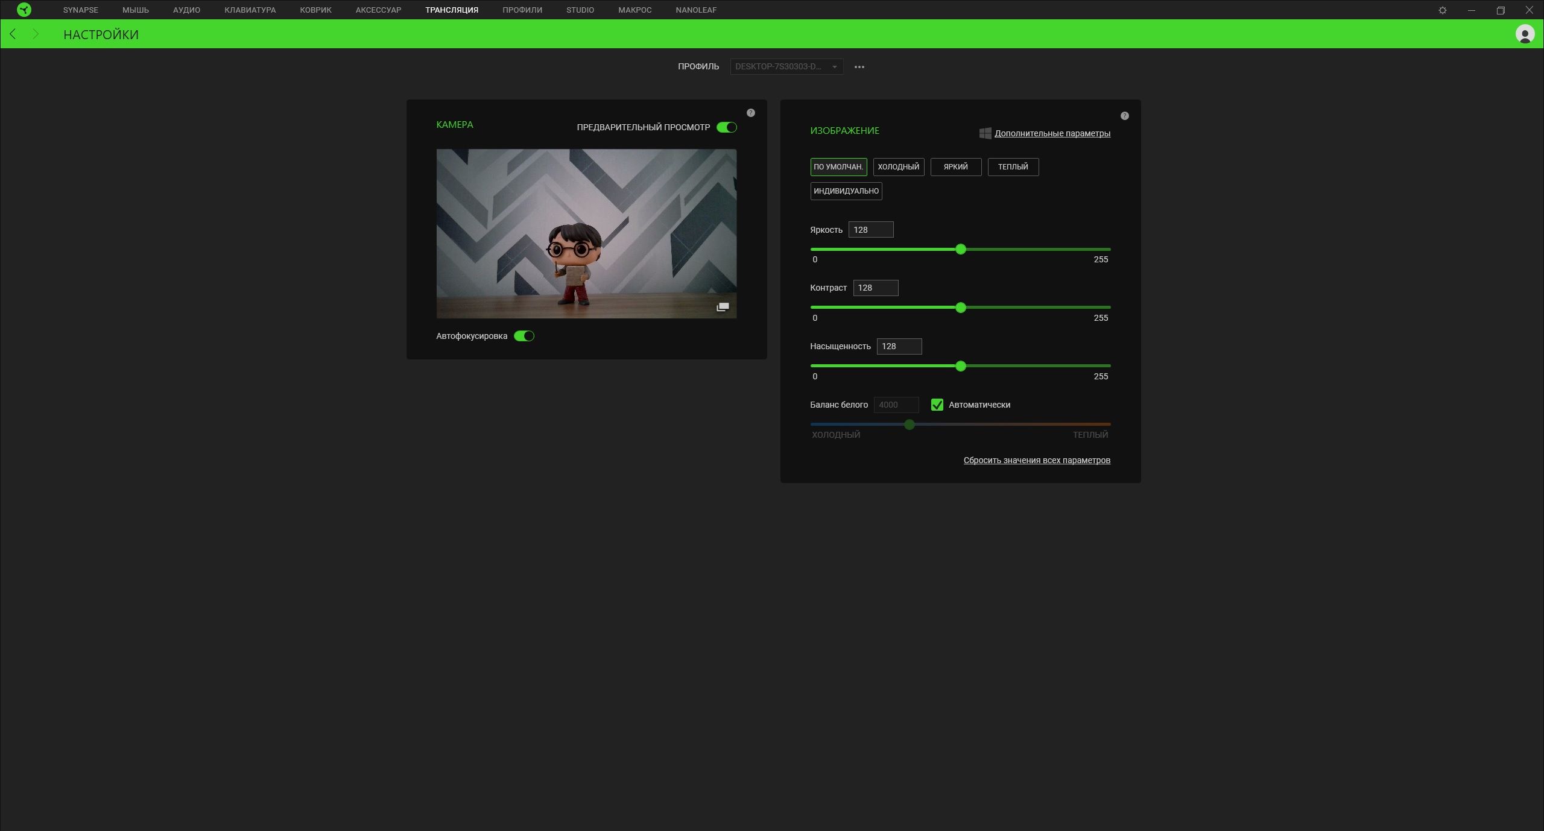Open the NANOLEAF tab
1544x831 pixels.
coord(696,10)
